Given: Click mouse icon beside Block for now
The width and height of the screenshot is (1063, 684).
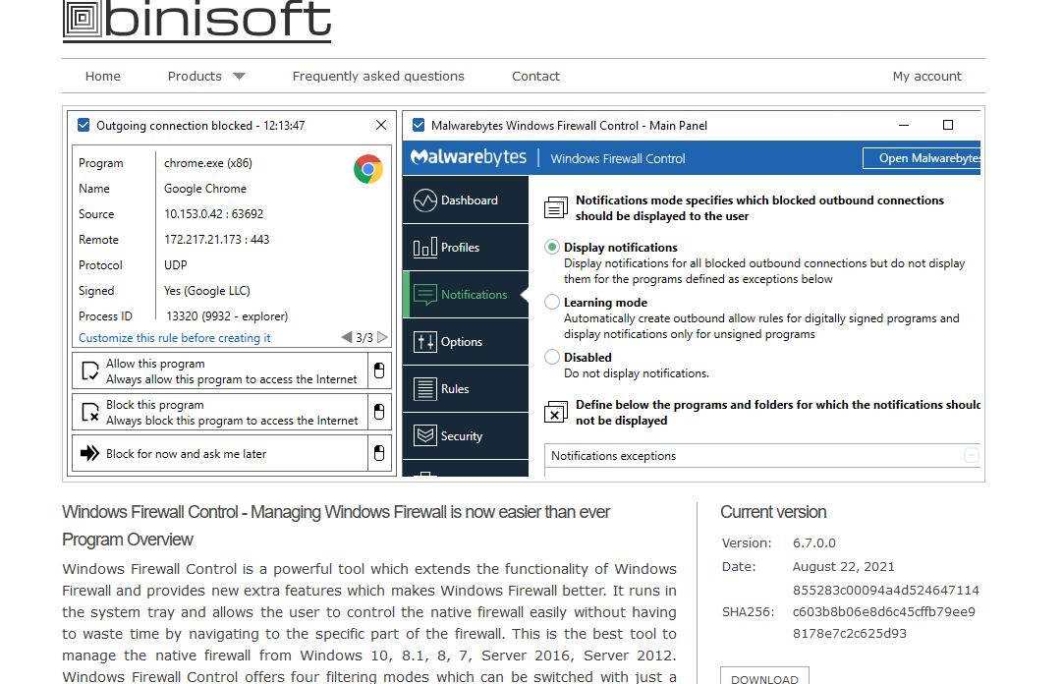Looking at the screenshot, I should [379, 453].
